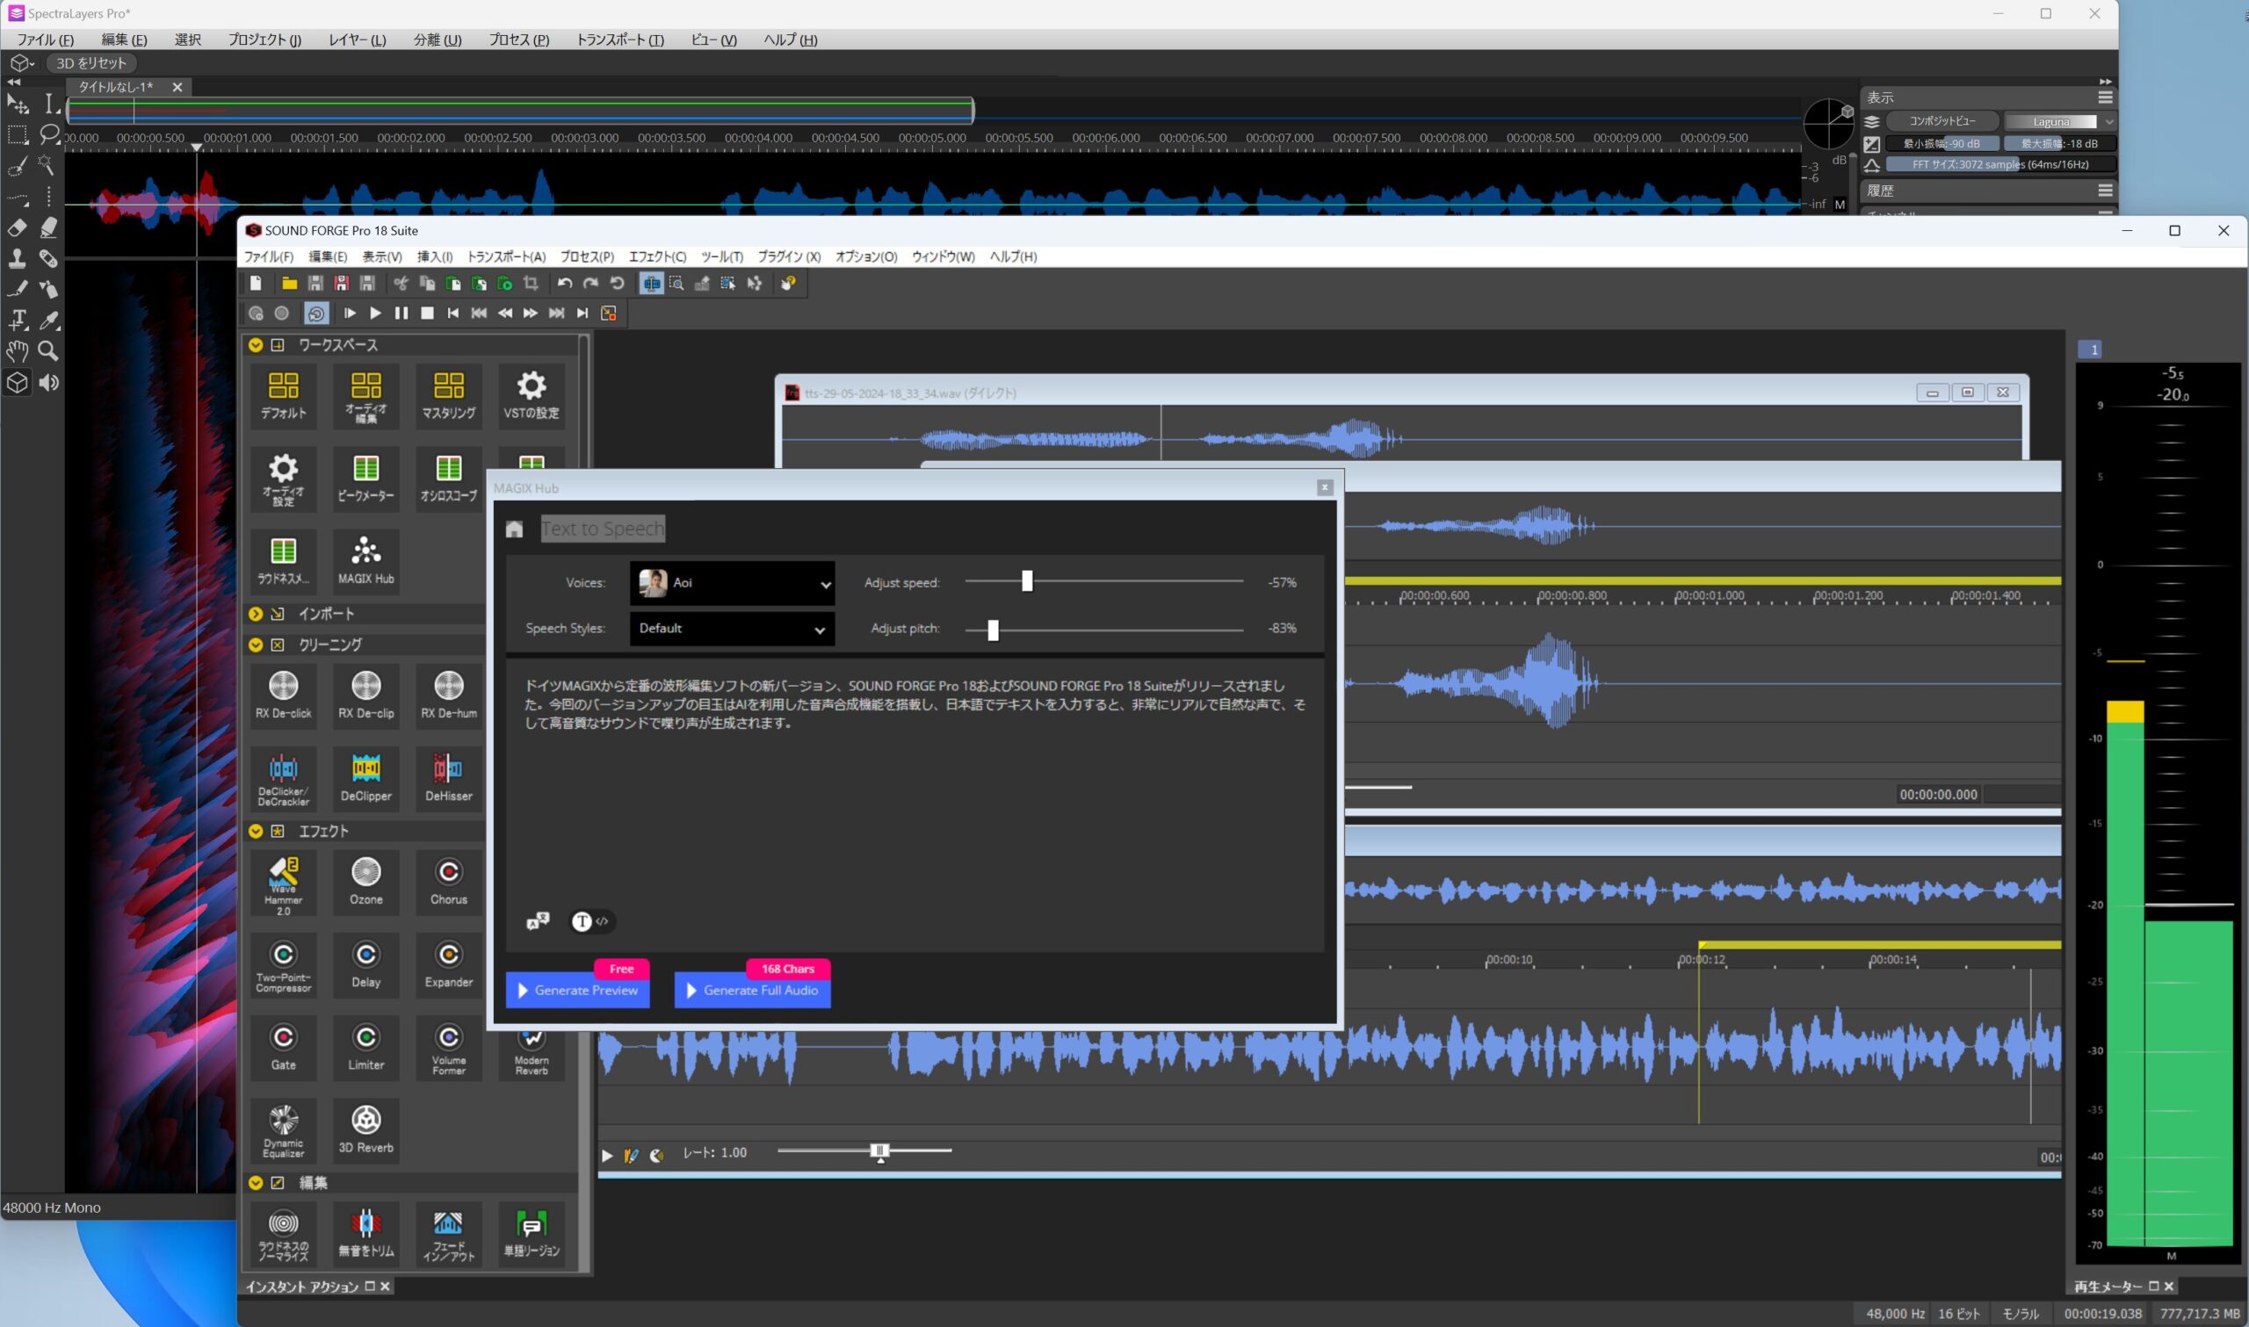Viewport: 2249px width, 1327px height.
Task: Click the home icon in MAGIX Hub
Action: click(514, 530)
